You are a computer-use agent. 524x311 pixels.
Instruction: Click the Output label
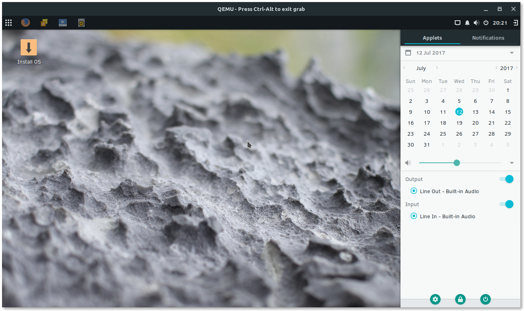(414, 179)
